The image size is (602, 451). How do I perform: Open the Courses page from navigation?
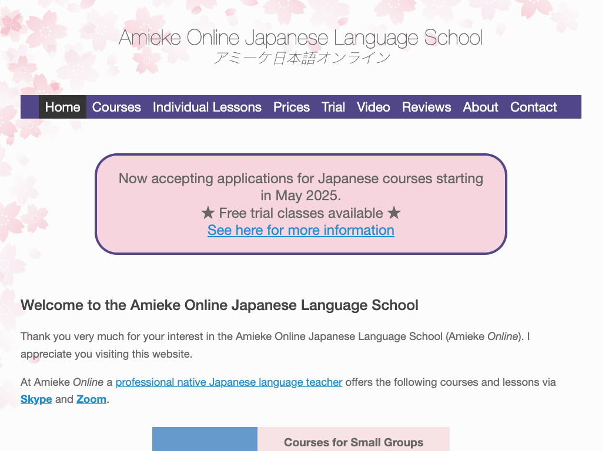[x=116, y=107]
